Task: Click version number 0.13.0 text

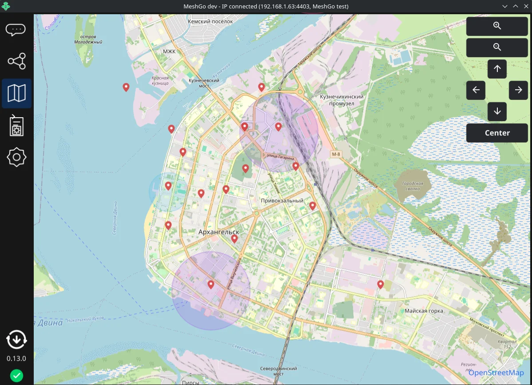Action: point(16,358)
